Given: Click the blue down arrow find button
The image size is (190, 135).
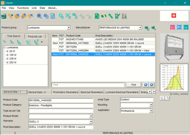Looking at the screenshot, I should (145, 85).
